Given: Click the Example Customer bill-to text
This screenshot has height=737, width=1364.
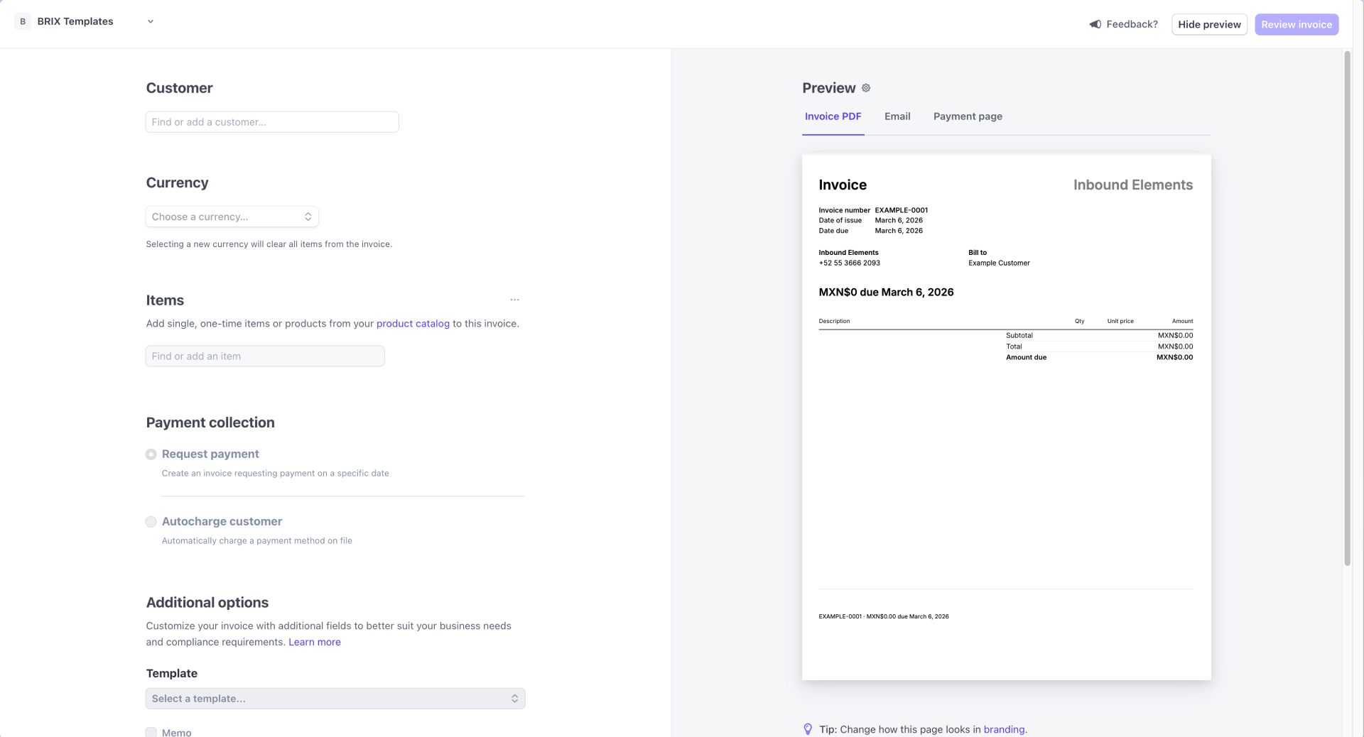Looking at the screenshot, I should click(x=999, y=263).
